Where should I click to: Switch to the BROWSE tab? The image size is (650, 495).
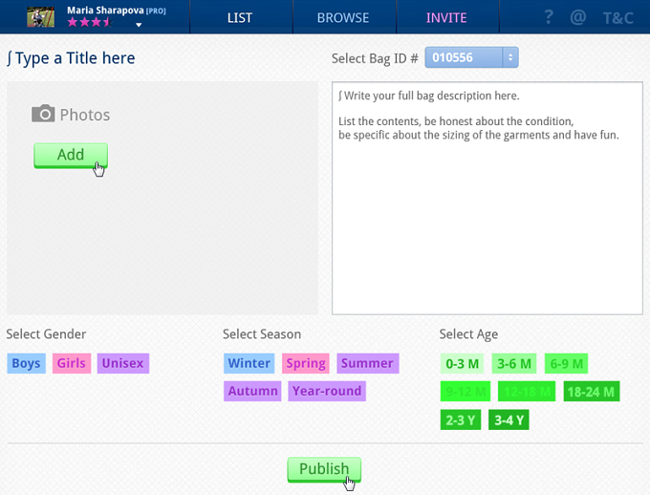point(343,17)
